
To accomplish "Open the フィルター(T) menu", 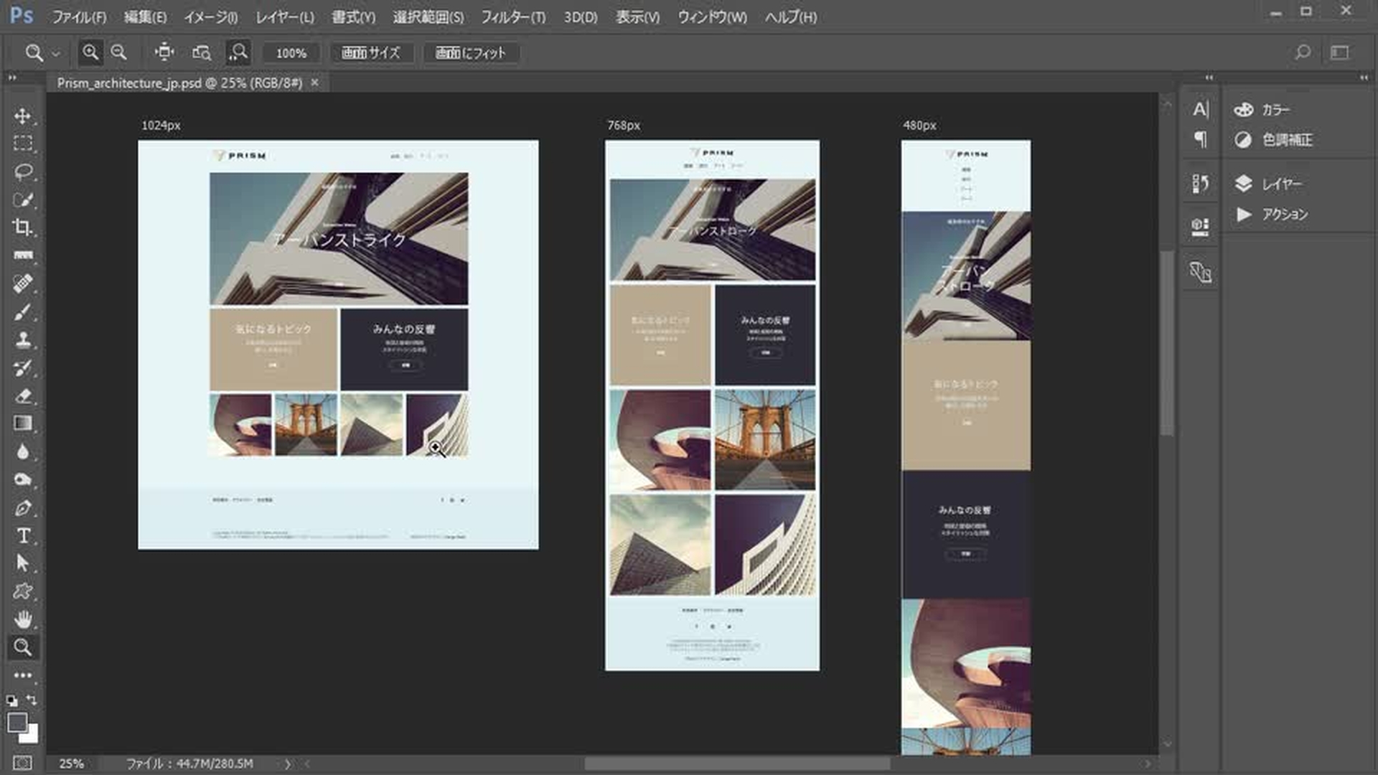I will pos(512,17).
